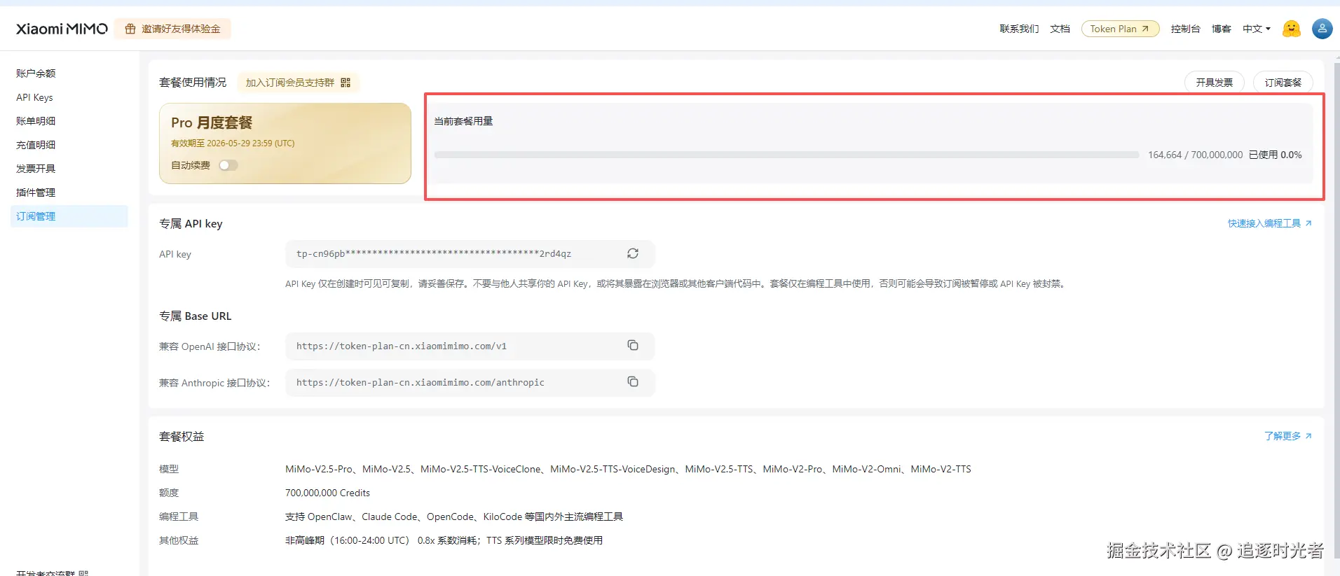The width and height of the screenshot is (1340, 576).
Task: Click the MiMo-V2.5-Pro model list text
Action: 628,469
